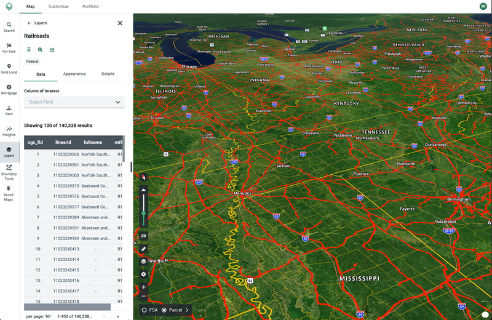The image size is (492, 320).
Task: Open the Select Field dropdown
Action: pyautogui.click(x=74, y=102)
